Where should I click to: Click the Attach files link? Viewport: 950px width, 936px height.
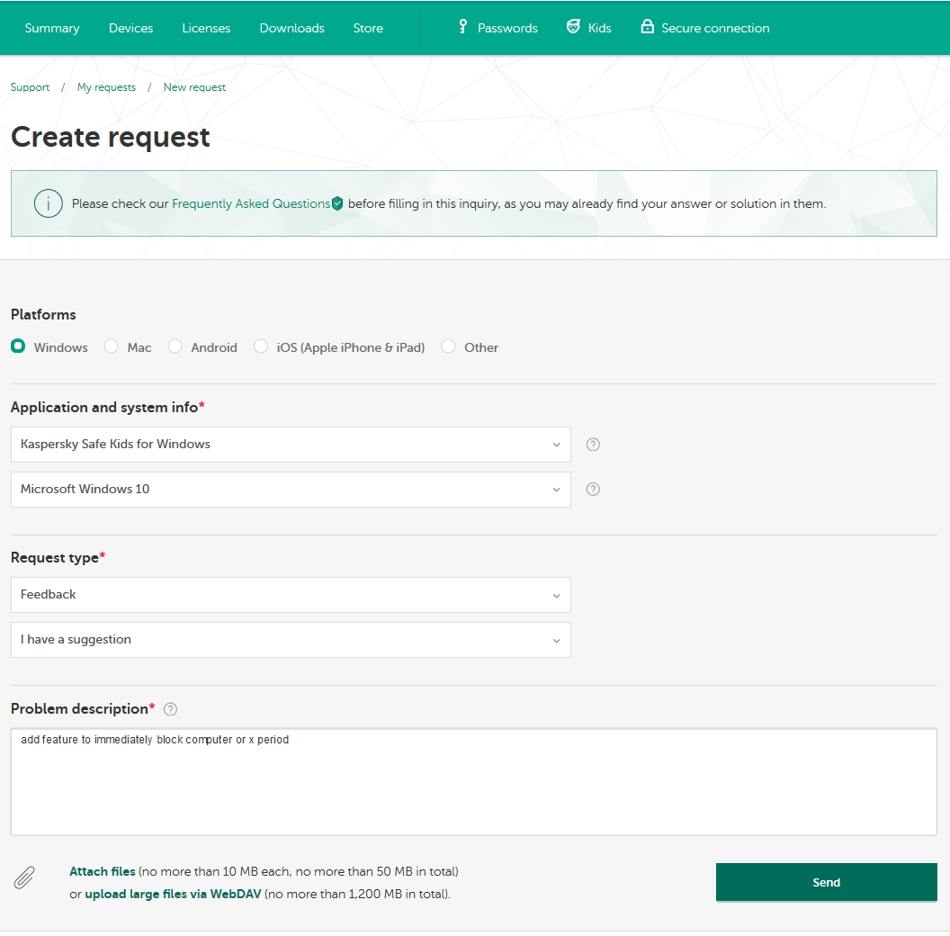[103, 871]
